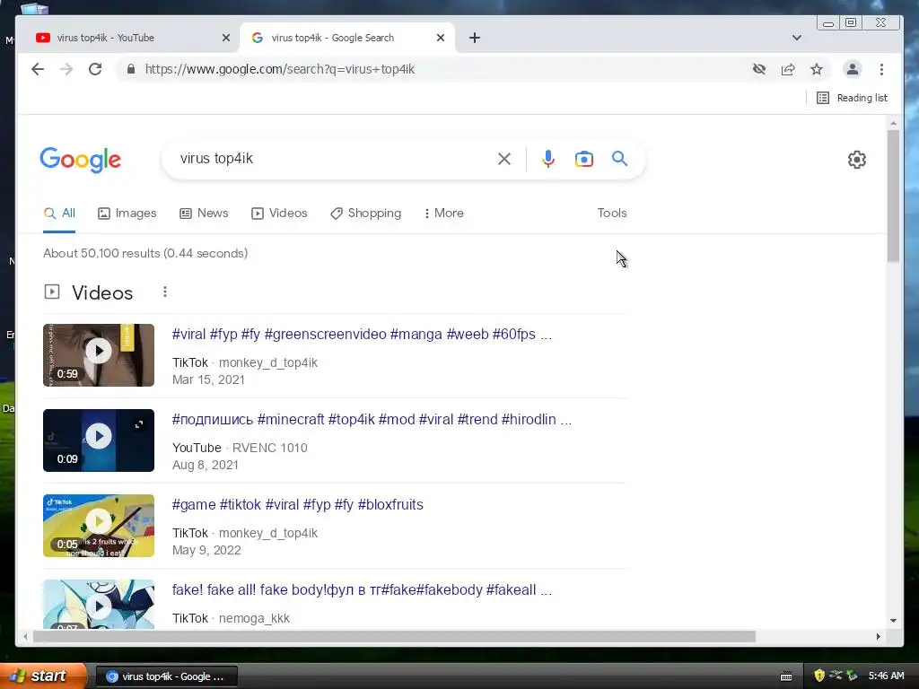Search by image with the camera icon

583,159
